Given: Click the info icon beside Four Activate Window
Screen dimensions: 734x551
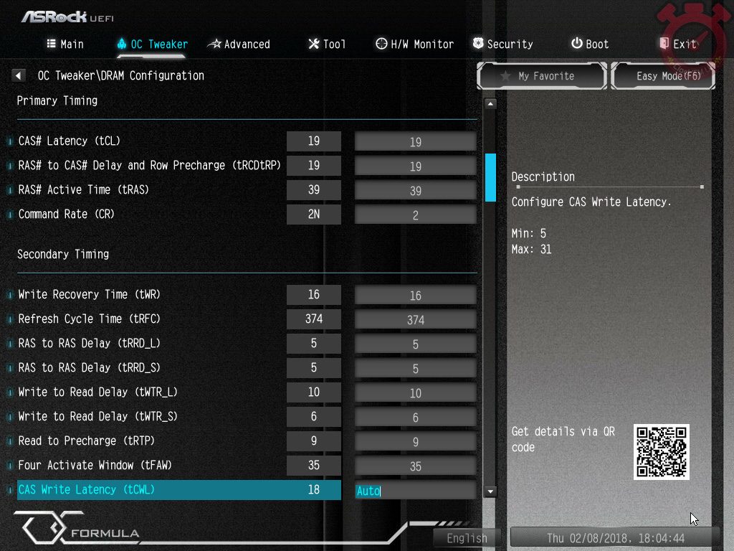Looking at the screenshot, I should click(10, 466).
